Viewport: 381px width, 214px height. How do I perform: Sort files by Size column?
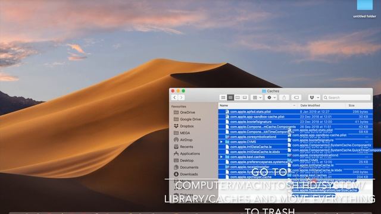358,106
